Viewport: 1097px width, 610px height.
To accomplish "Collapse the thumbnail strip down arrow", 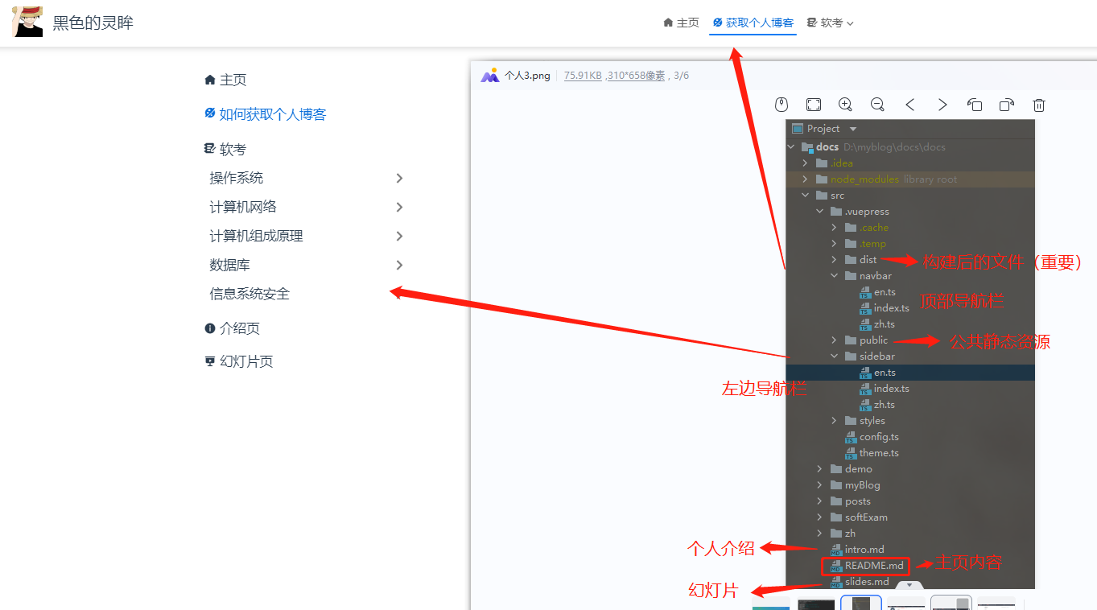I will point(909,586).
